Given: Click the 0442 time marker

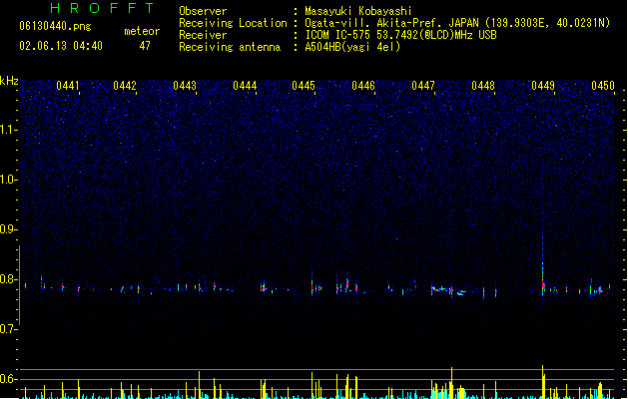Looking at the screenshot, I should pos(125,86).
